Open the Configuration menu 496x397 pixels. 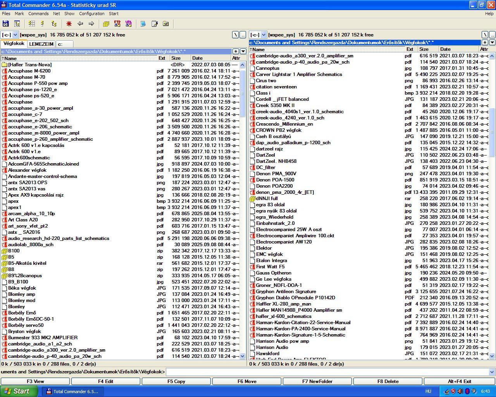click(x=92, y=14)
